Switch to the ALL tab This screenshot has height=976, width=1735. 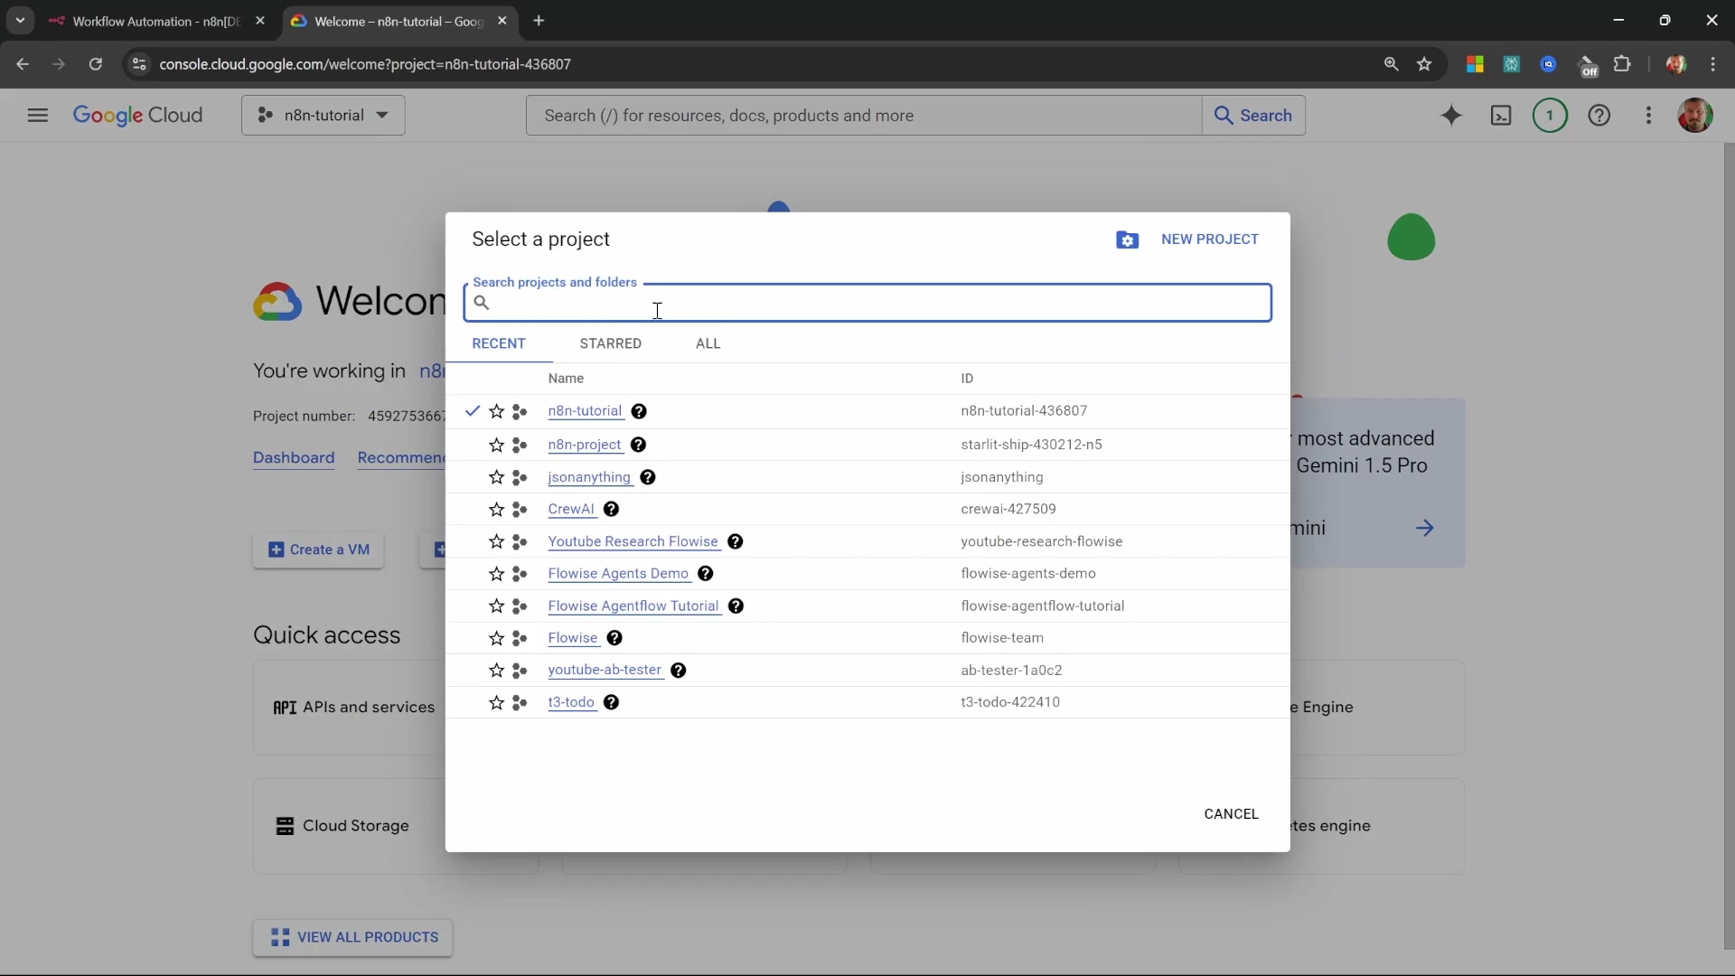[708, 343]
